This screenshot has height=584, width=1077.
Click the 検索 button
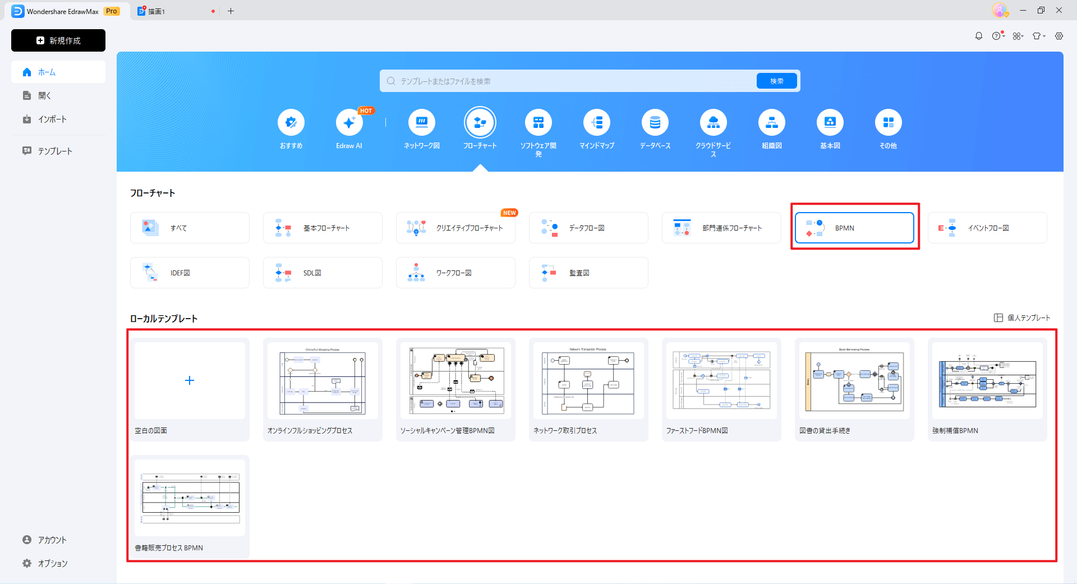777,81
